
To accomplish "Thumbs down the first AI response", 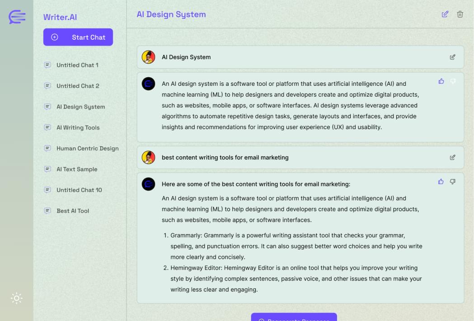I will point(453,81).
